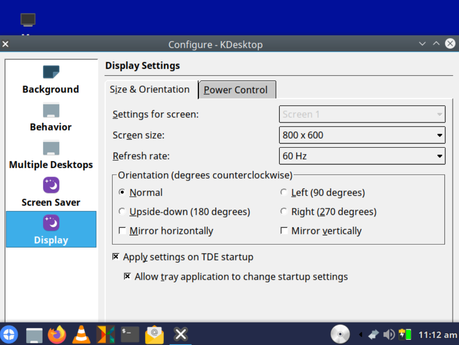The height and width of the screenshot is (345, 459).
Task: Enable Mirror vertically
Action: 321,231
